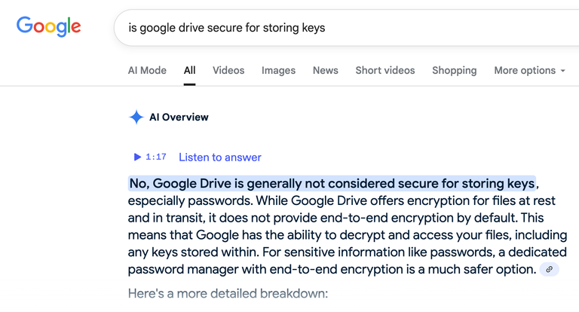Screen dimensions: 579x312
Task: Click the AI Overview heading text
Action: point(179,117)
